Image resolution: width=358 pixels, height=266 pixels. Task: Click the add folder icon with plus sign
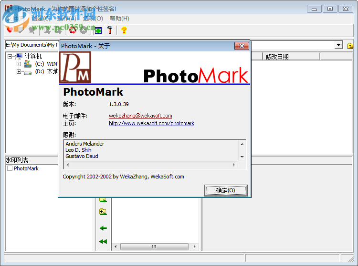(x=103, y=212)
